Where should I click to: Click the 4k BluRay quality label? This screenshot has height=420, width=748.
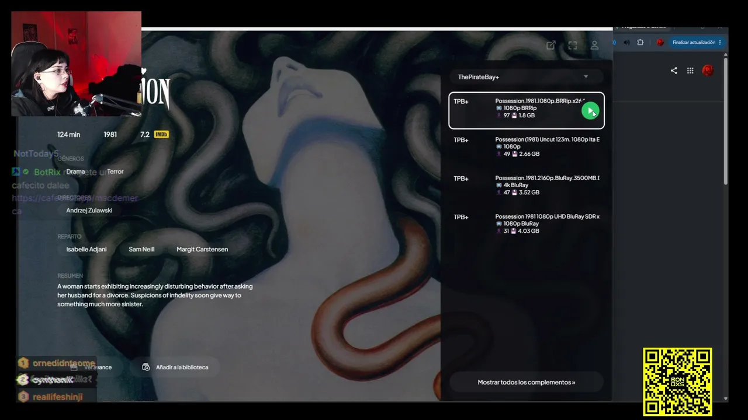coord(516,185)
